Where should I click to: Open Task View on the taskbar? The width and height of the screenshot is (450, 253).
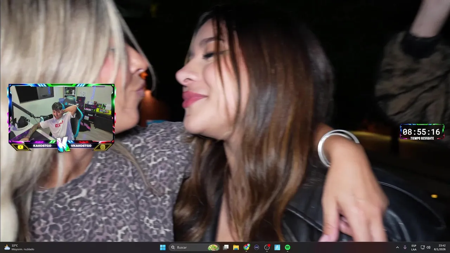(x=226, y=247)
